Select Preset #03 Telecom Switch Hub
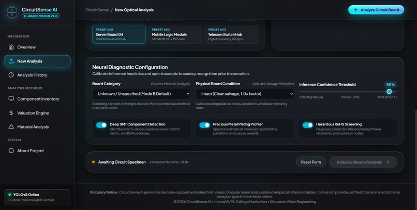The width and height of the screenshot is (417, 210). click(231, 34)
